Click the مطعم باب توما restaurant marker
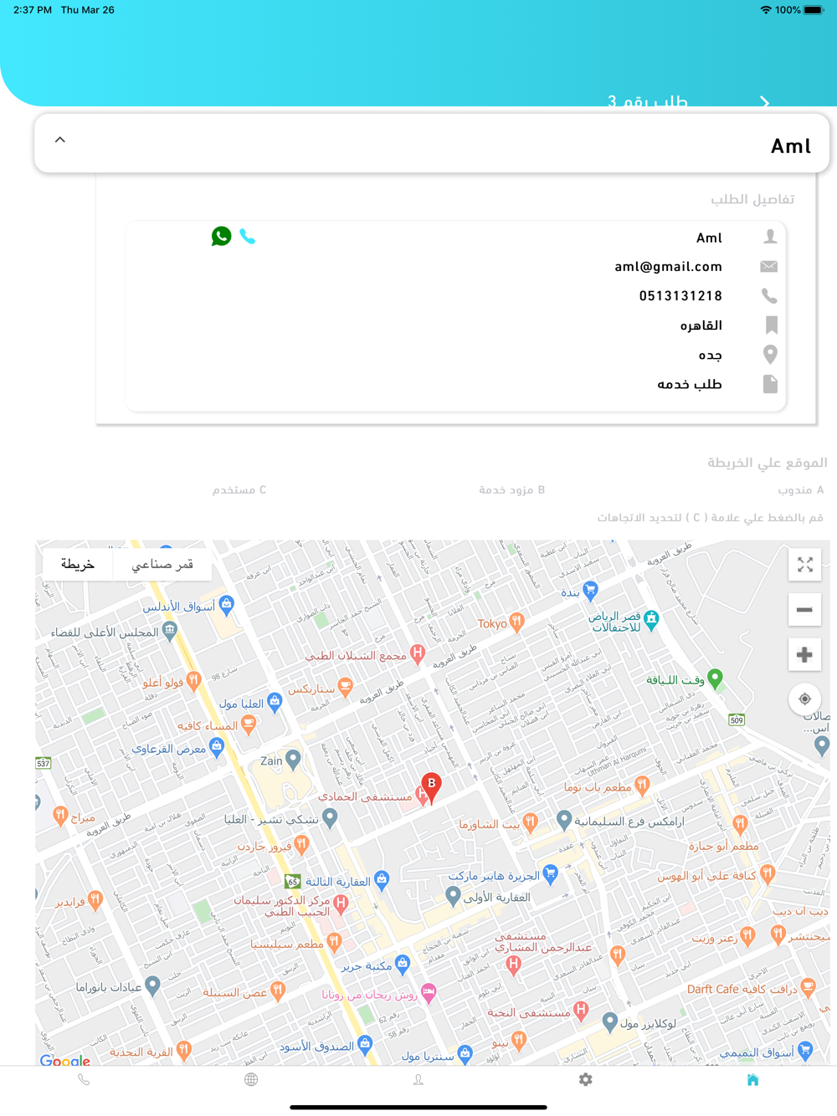 click(x=642, y=786)
